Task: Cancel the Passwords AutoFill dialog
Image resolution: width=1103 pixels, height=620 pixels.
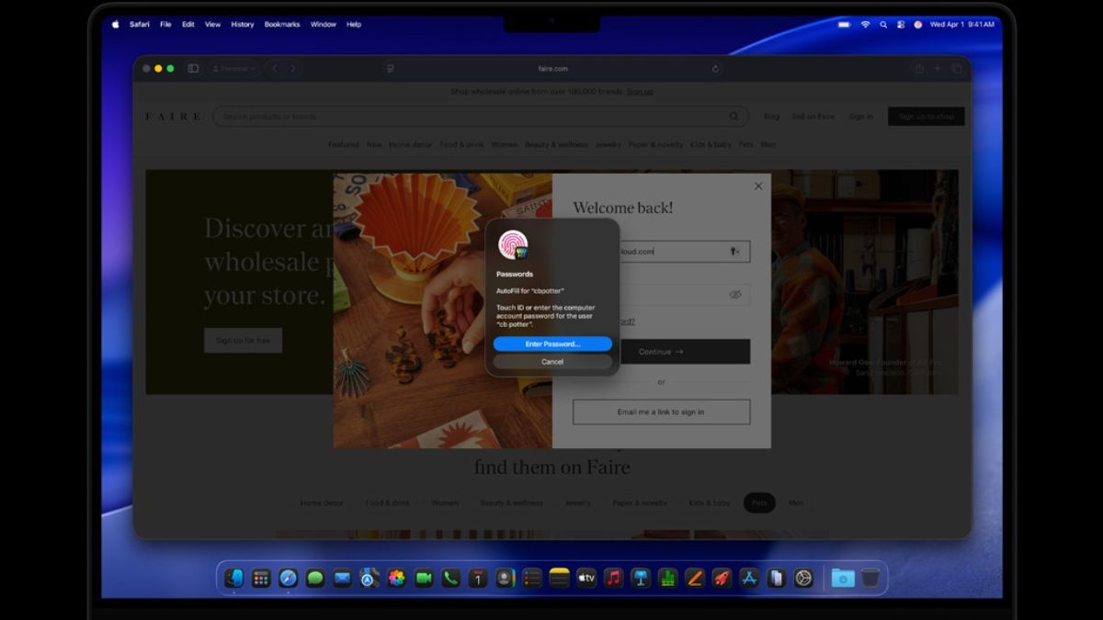Action: pos(552,362)
